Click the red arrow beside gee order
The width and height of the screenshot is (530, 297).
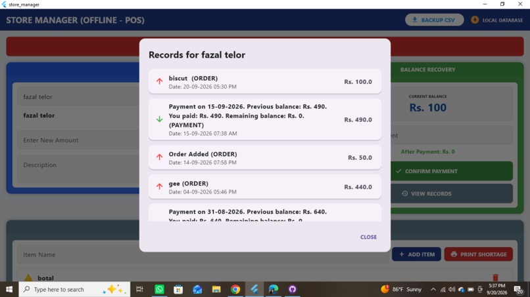pos(159,186)
